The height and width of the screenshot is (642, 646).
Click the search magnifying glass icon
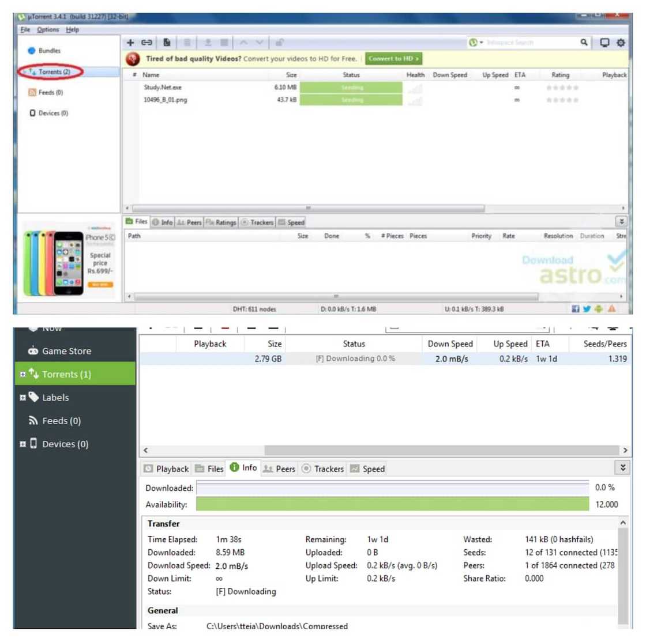(584, 43)
